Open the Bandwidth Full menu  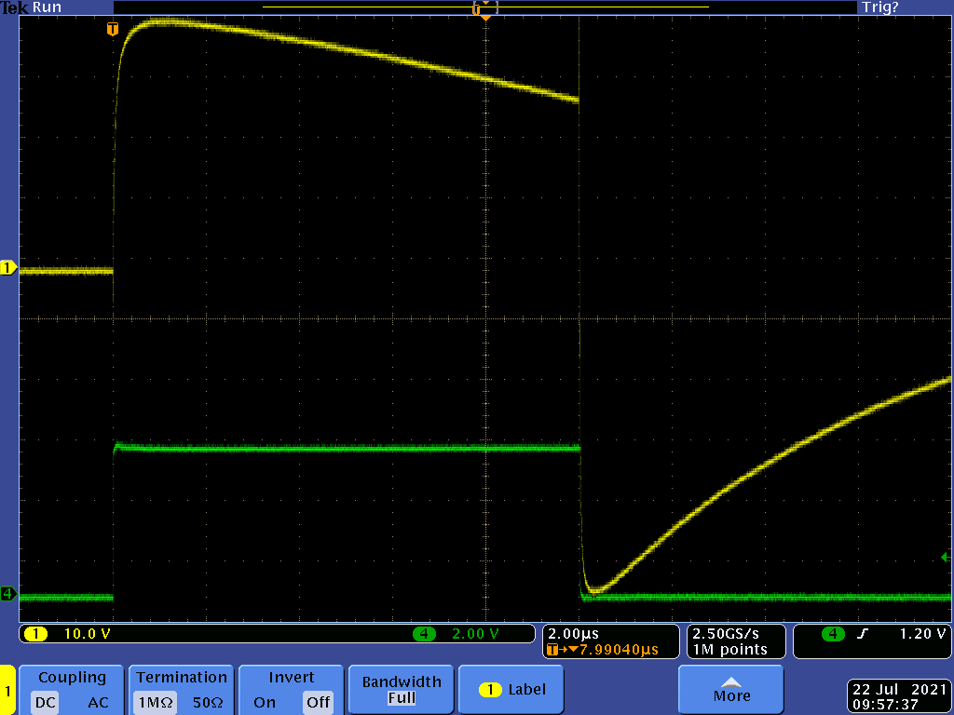pyautogui.click(x=402, y=690)
